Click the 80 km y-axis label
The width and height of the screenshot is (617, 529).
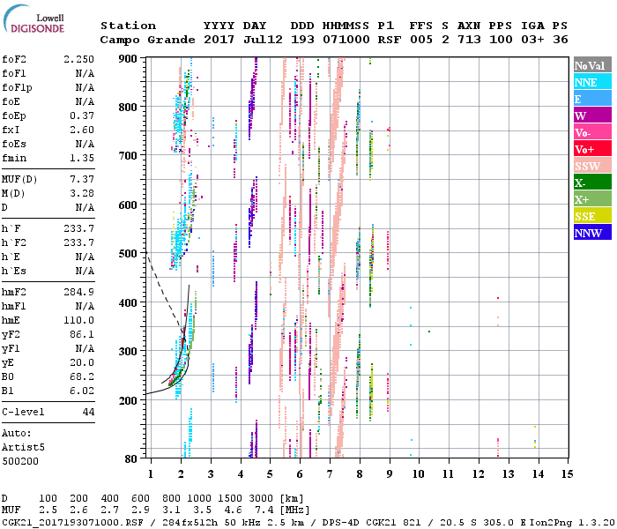click(x=131, y=459)
